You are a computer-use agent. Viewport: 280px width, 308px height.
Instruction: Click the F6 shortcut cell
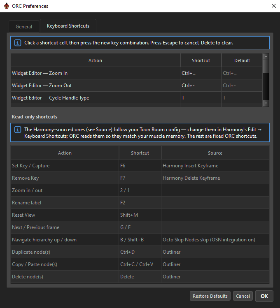point(140,166)
